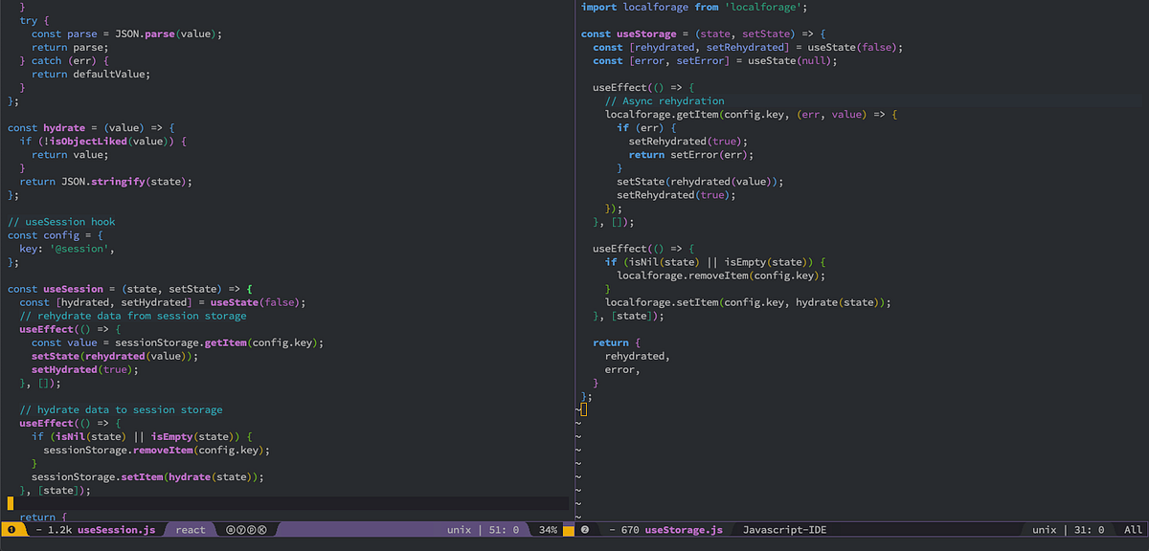Click the window number 2 badge in right statusline

click(x=584, y=529)
